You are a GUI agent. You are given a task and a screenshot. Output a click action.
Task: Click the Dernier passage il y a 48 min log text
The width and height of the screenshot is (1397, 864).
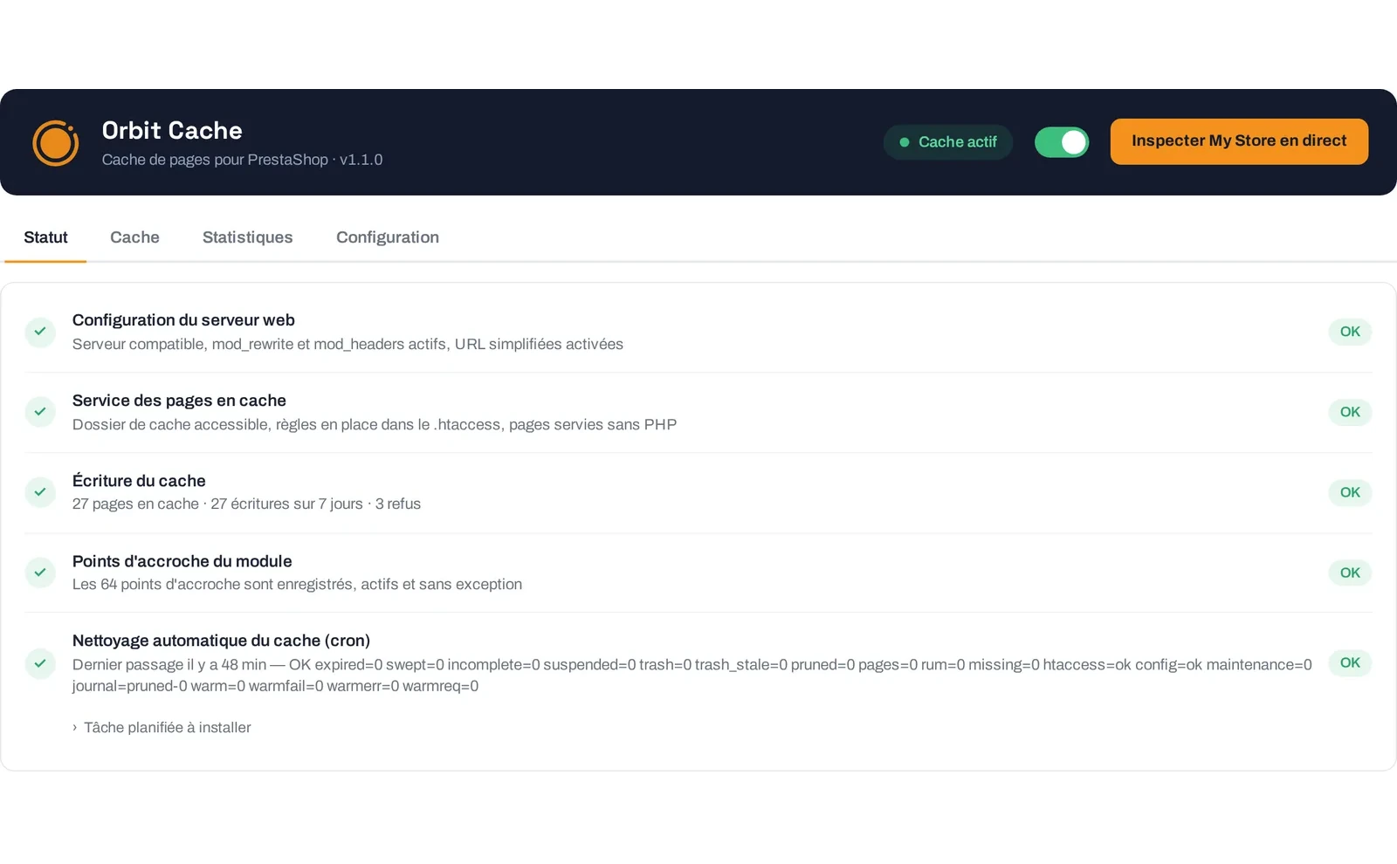click(692, 675)
